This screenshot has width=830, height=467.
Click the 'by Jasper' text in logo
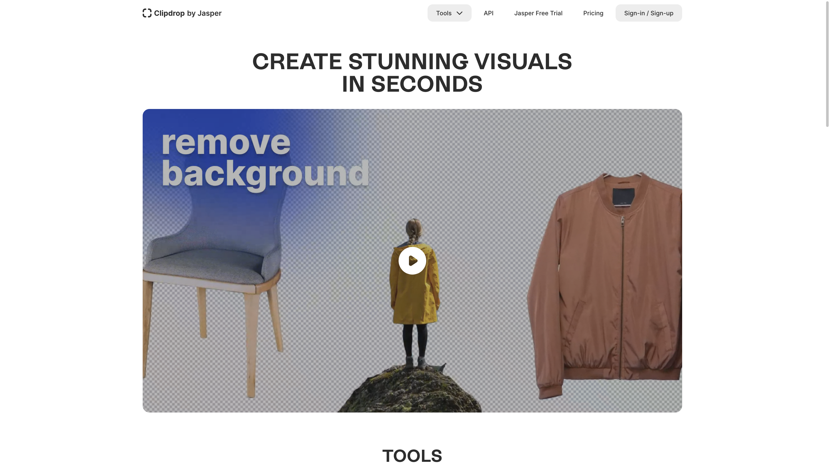[204, 13]
